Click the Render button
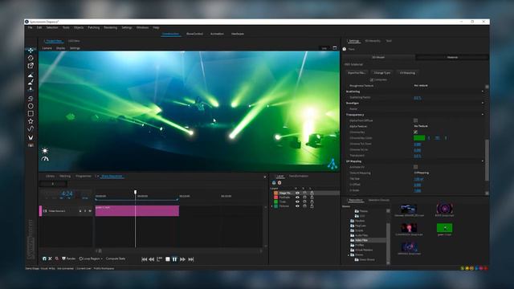This screenshot has width=514, height=289. pyautogui.click(x=69, y=258)
